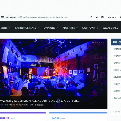
Task: Click the TRENDING label
Action: point(11,17)
